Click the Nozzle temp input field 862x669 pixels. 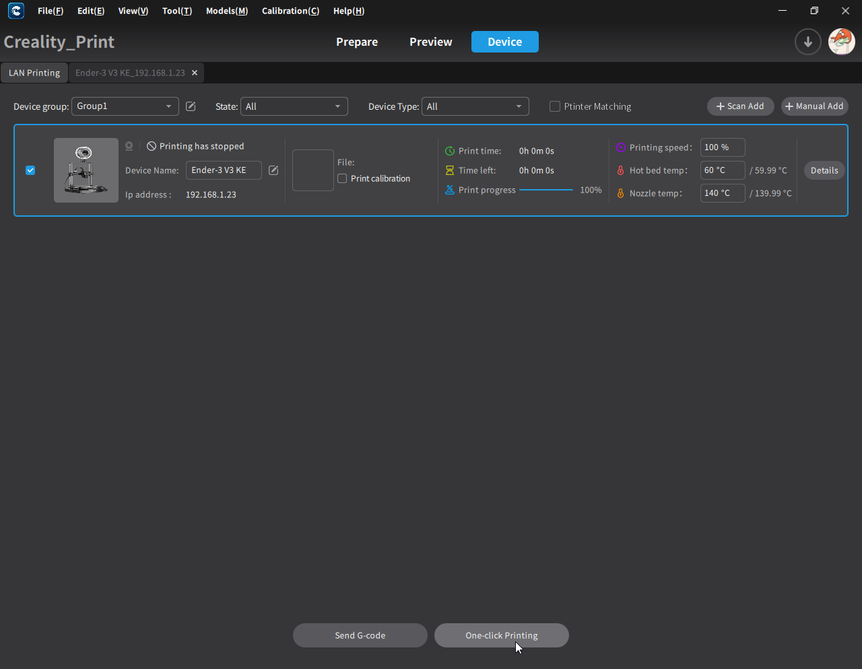tap(723, 193)
